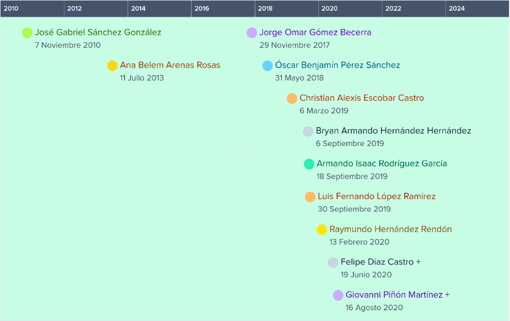Image resolution: width=510 pixels, height=321 pixels.
Task: Select the purple marker for Giovanni Piñón Martínez
Action: (338, 295)
